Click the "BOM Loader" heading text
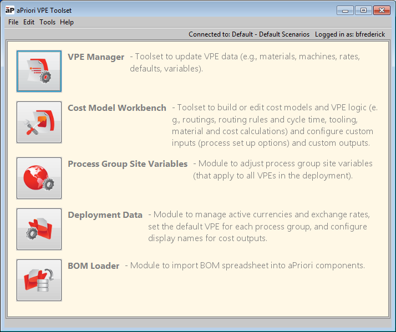 (x=93, y=265)
